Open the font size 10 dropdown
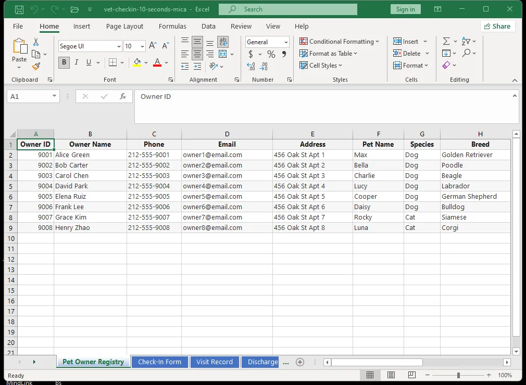This screenshot has width=526, height=385. click(142, 46)
